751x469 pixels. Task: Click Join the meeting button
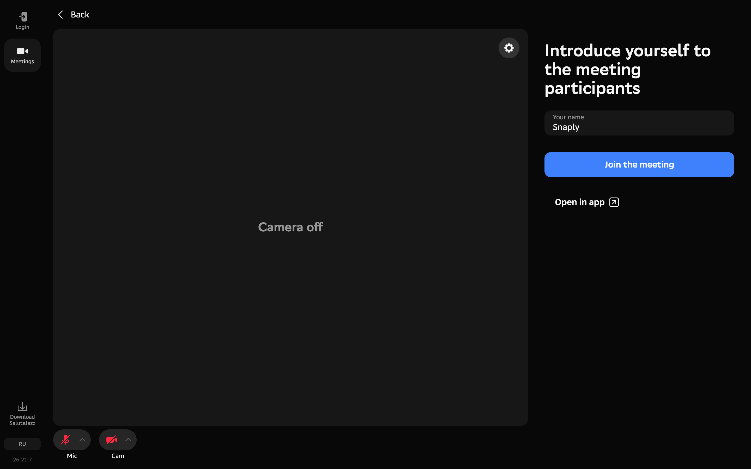(x=639, y=165)
